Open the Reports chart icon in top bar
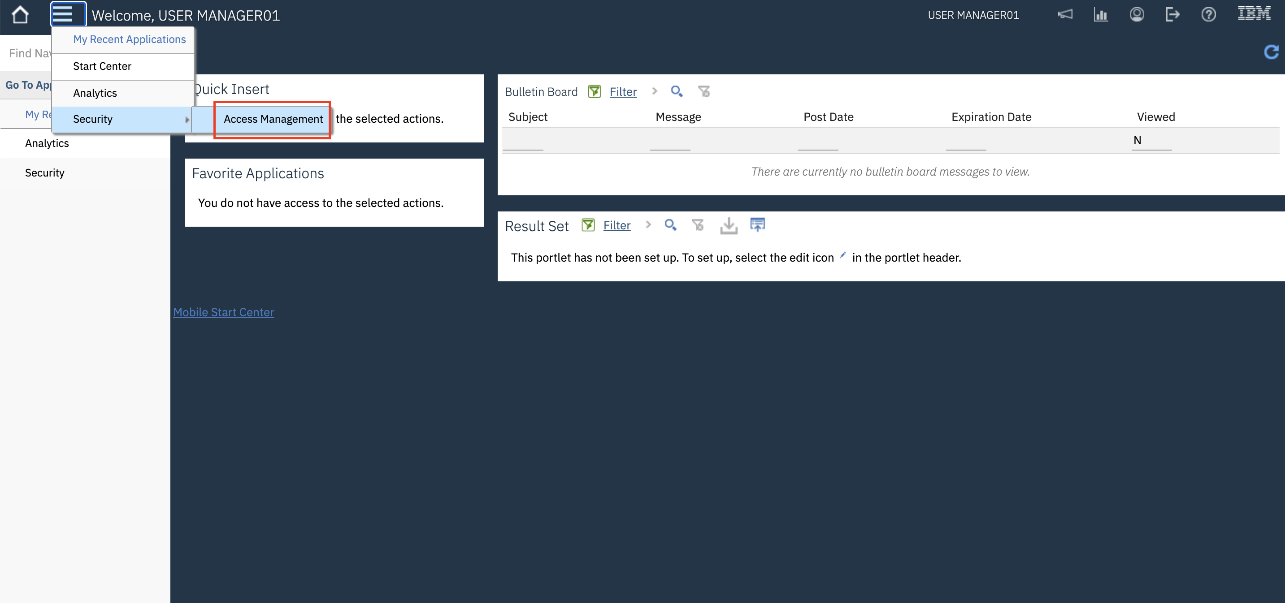 1101,14
